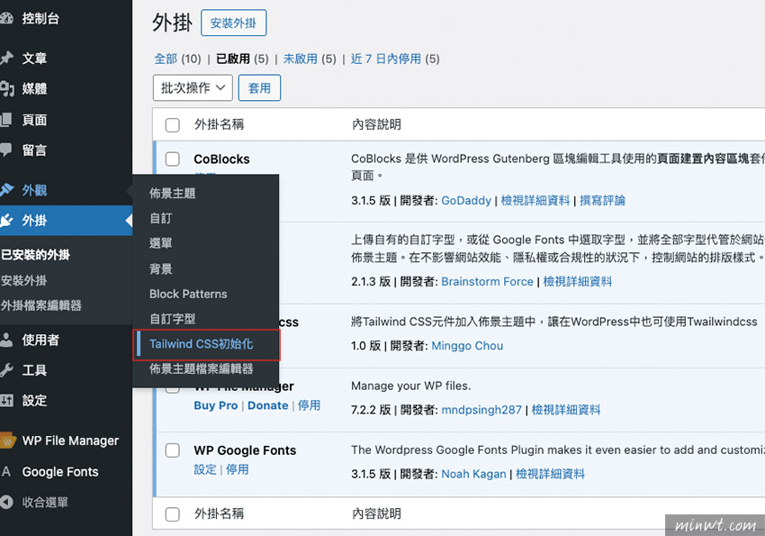Open Tailwind CSS初始化 in the flyout menu
Image resolution: width=765 pixels, height=536 pixels.
(201, 344)
